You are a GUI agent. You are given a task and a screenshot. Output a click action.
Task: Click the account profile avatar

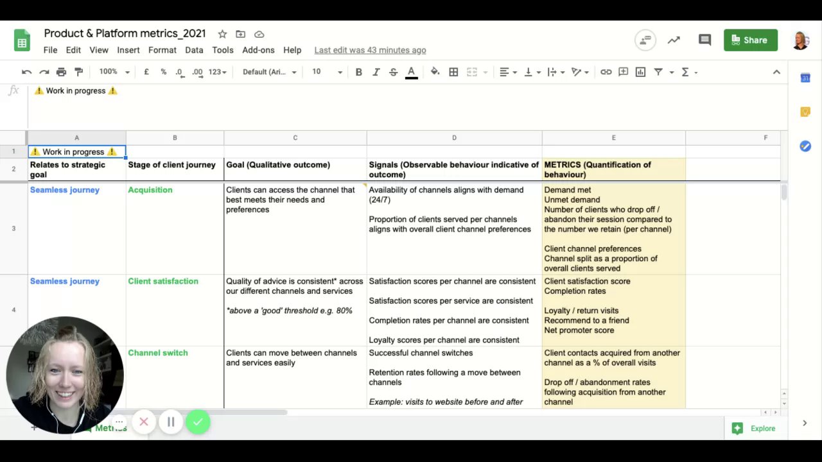pyautogui.click(x=801, y=40)
